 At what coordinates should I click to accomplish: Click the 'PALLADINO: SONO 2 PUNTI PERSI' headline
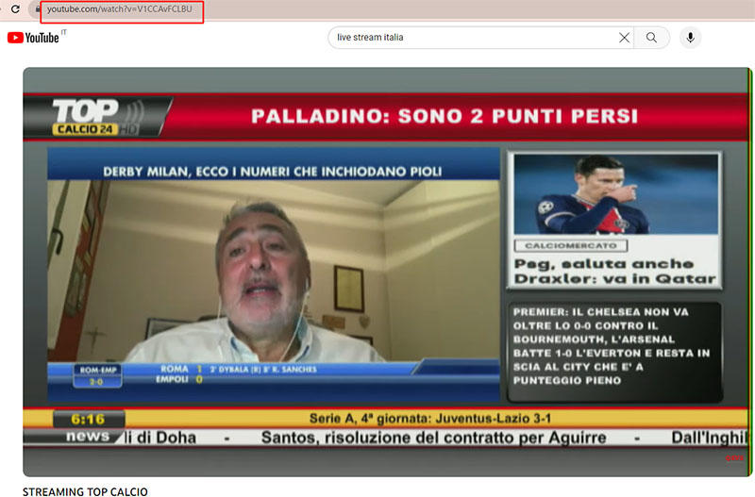click(445, 116)
